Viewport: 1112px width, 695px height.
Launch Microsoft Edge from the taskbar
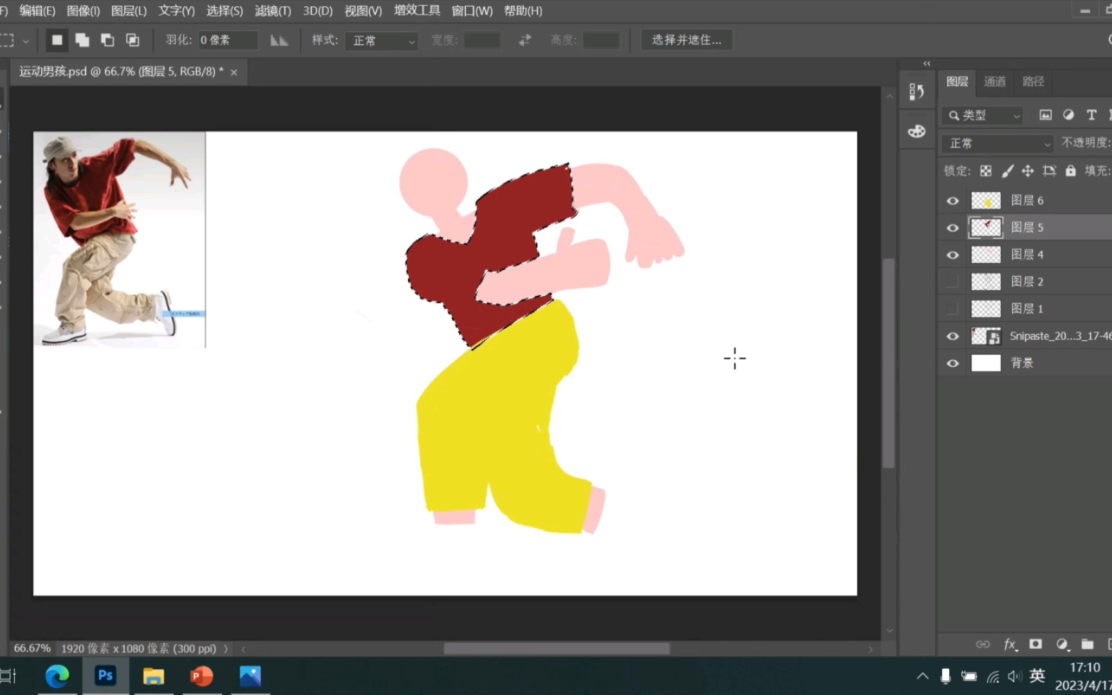pos(57,676)
